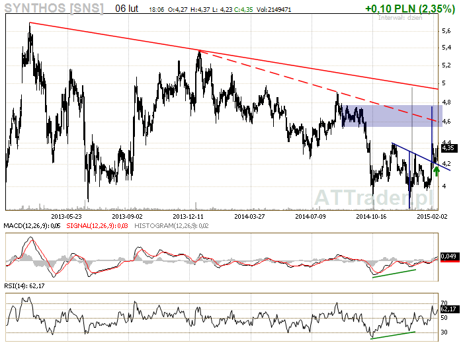This screenshot has width=463, height=345.
Task: Click the 4,8 price axis label
Action: click(446, 102)
